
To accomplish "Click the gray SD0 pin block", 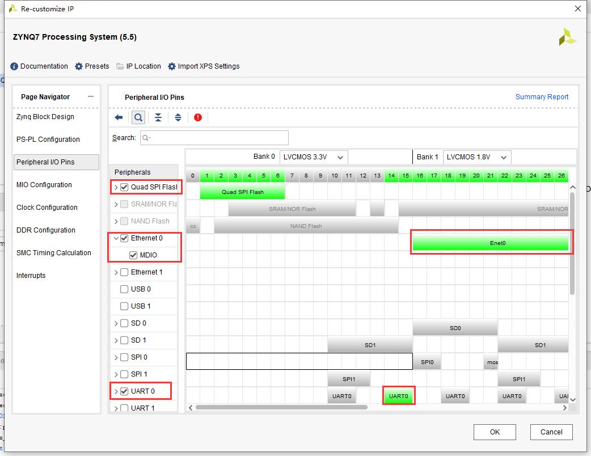I will click(455, 328).
